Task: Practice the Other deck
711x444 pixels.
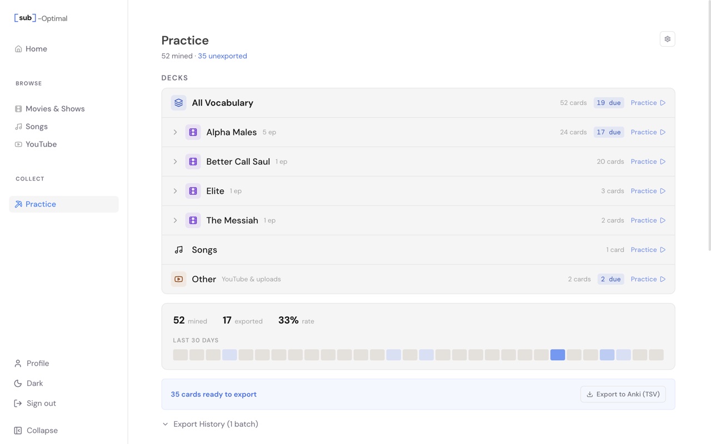Action: [648, 279]
